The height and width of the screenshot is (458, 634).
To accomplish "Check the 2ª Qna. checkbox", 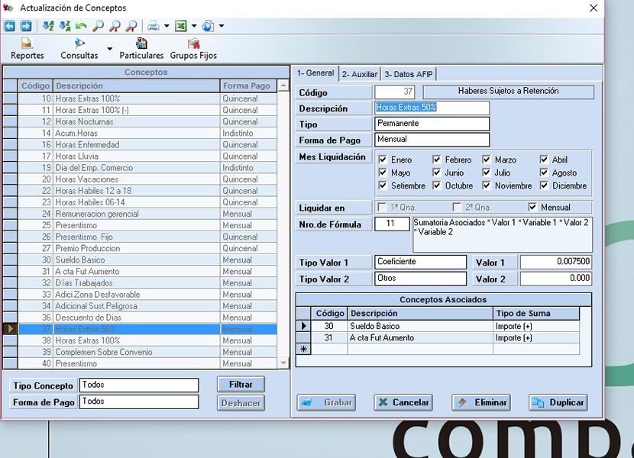I will coord(457,207).
